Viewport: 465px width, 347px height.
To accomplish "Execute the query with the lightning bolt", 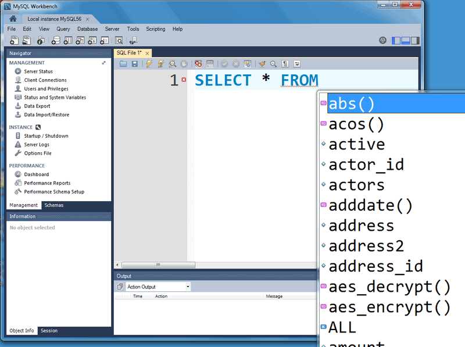I will tap(149, 64).
